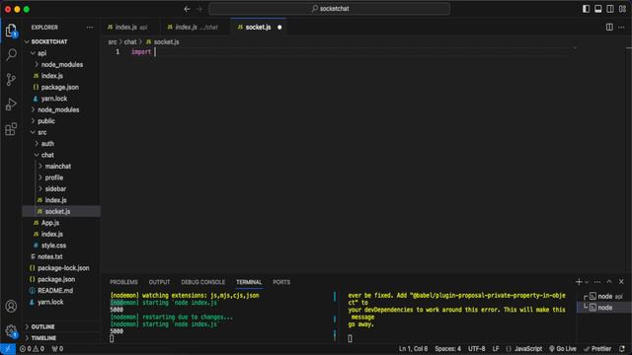Expand the Outline section
Viewport: 632px width, 355px height.
point(61,326)
